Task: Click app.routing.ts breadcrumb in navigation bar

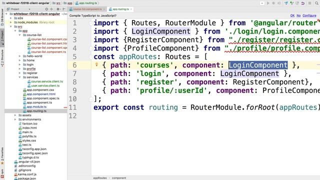Action: (86, 3)
